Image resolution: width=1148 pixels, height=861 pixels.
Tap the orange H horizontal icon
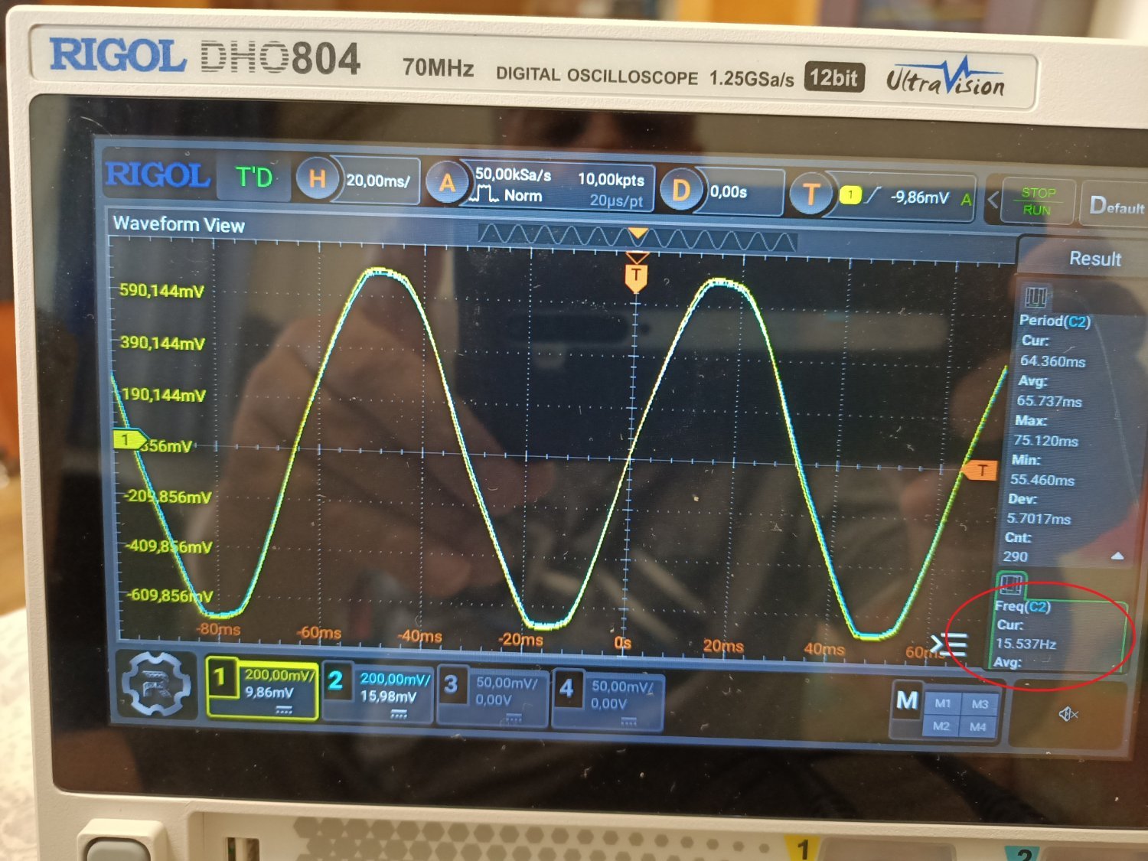point(317,180)
